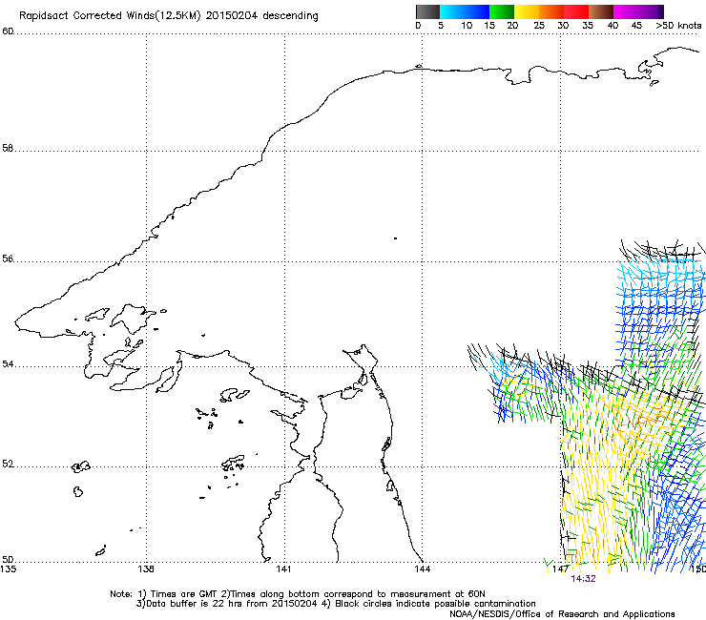Image resolution: width=706 pixels, height=620 pixels.
Task: Click the legend scale label 10
Action: point(467,26)
